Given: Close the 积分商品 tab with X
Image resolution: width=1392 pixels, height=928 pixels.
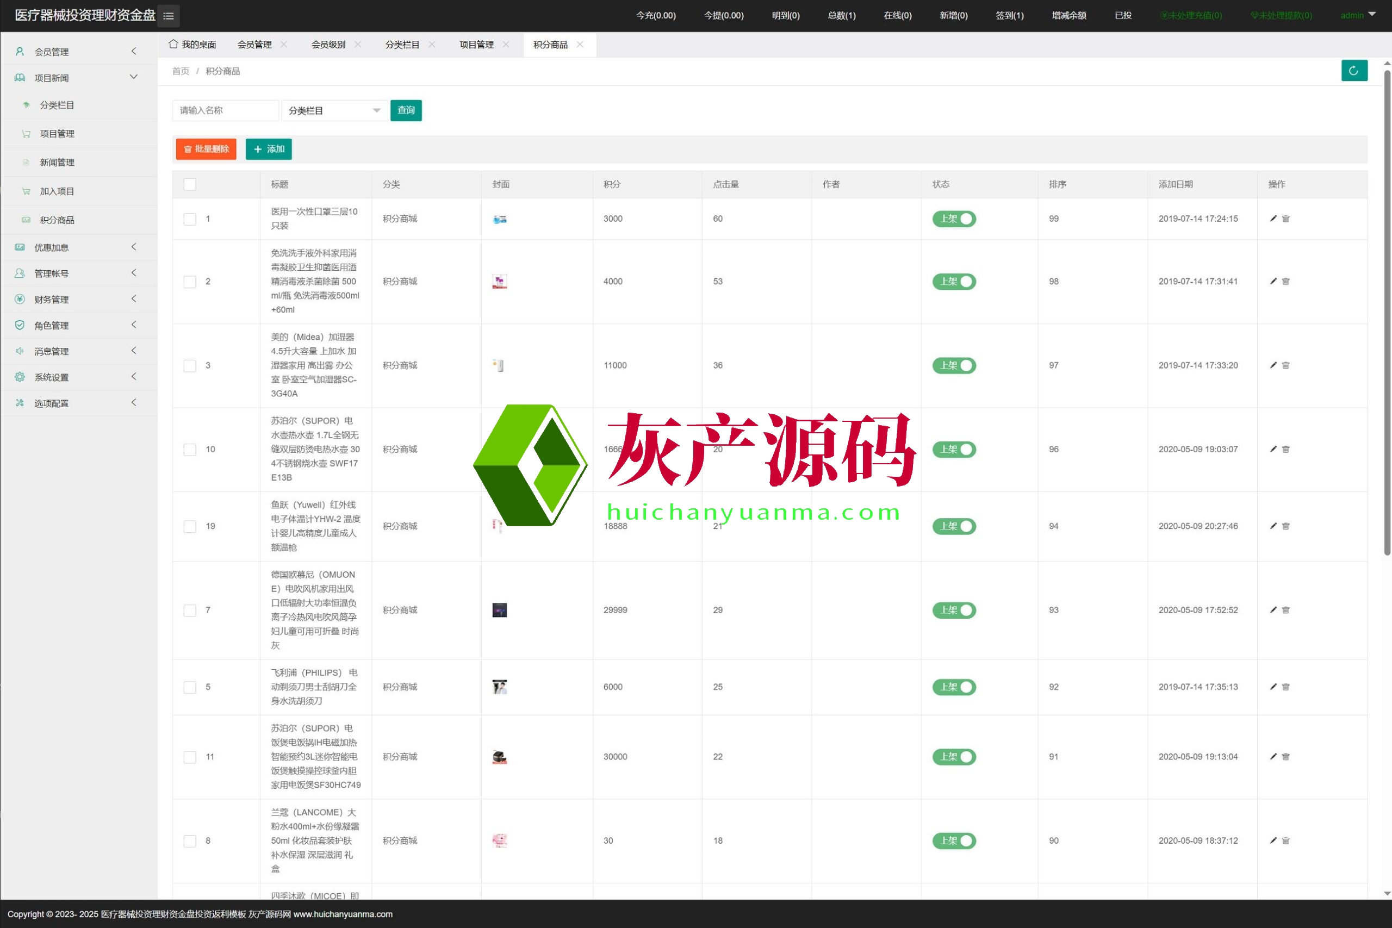Looking at the screenshot, I should [580, 45].
